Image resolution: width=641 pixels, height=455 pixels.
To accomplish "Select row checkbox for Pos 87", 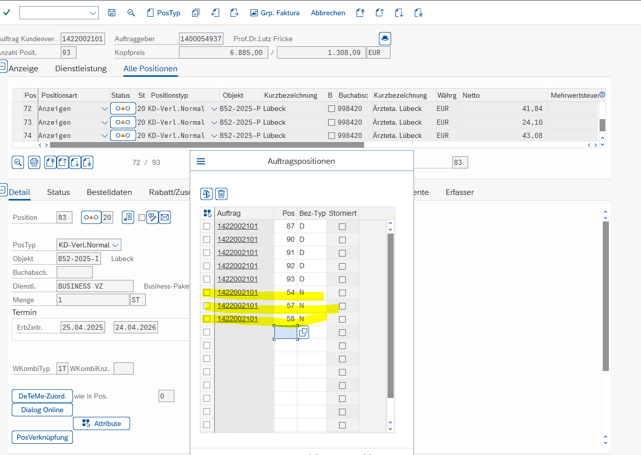I will click(x=207, y=226).
